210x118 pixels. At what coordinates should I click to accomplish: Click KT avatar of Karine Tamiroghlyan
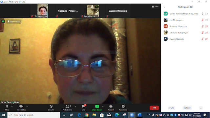pyautogui.click(x=166, y=14)
